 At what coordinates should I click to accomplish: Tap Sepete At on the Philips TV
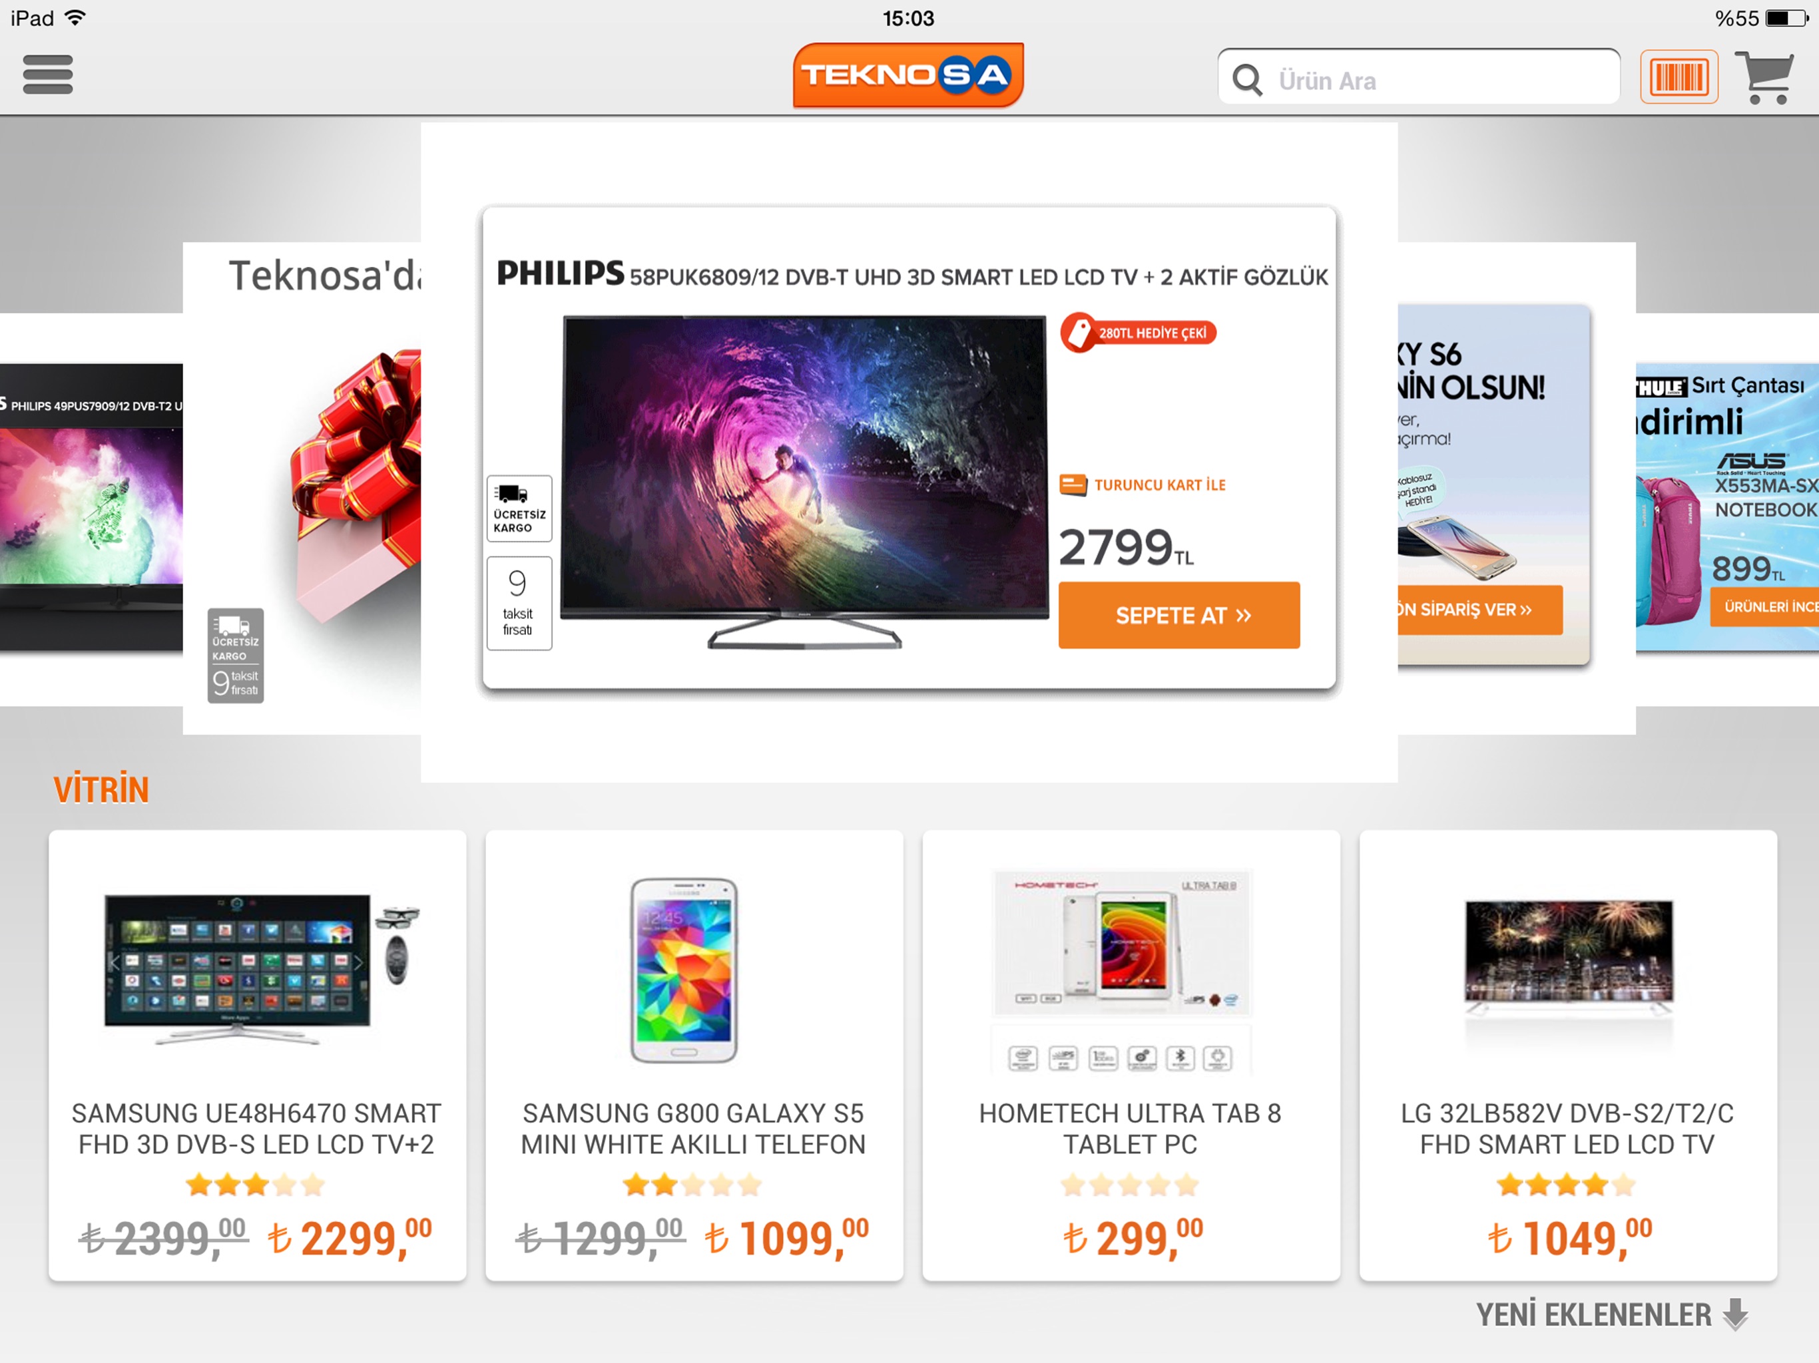(1179, 615)
